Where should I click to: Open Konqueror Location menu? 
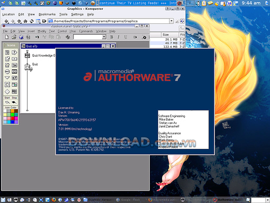9,14
